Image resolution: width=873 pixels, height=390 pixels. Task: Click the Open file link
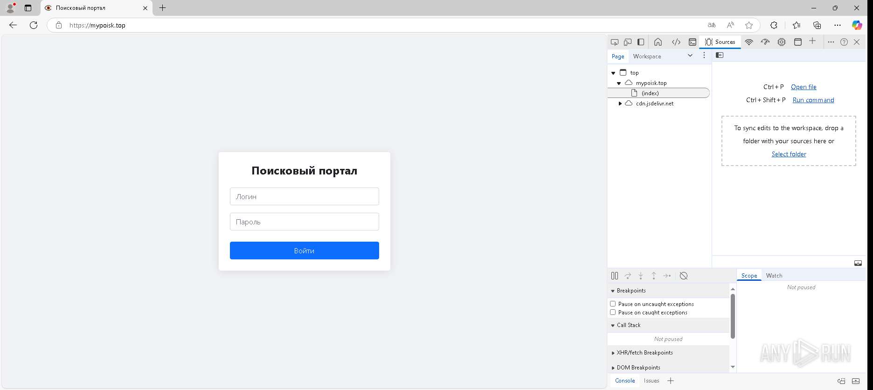[804, 87]
